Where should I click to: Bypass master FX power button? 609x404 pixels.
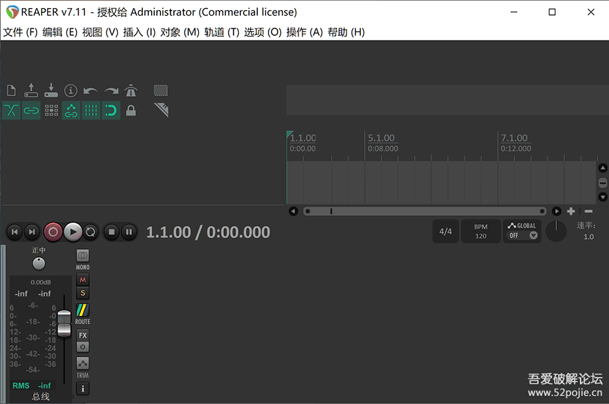point(83,347)
